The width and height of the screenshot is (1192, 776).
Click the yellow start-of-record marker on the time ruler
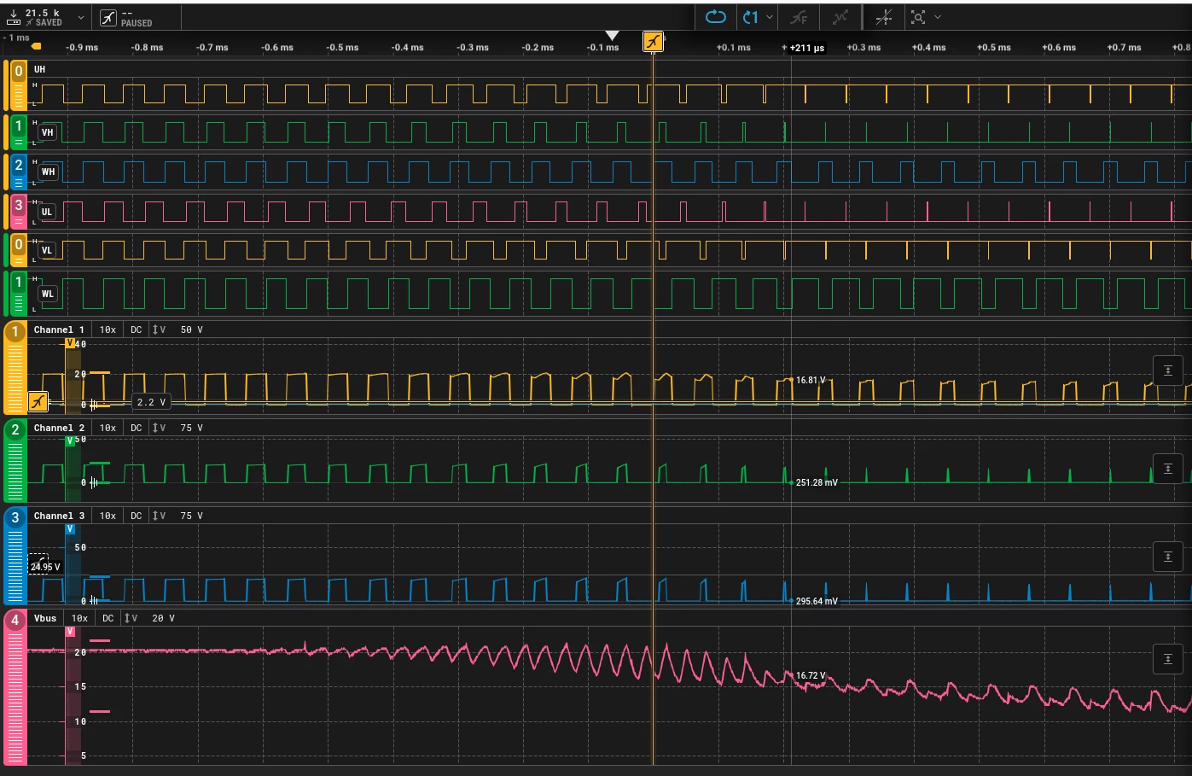tap(37, 46)
